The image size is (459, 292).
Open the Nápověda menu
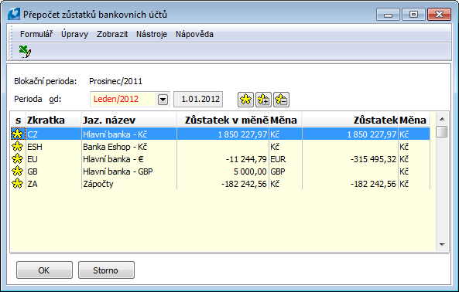tap(194, 34)
